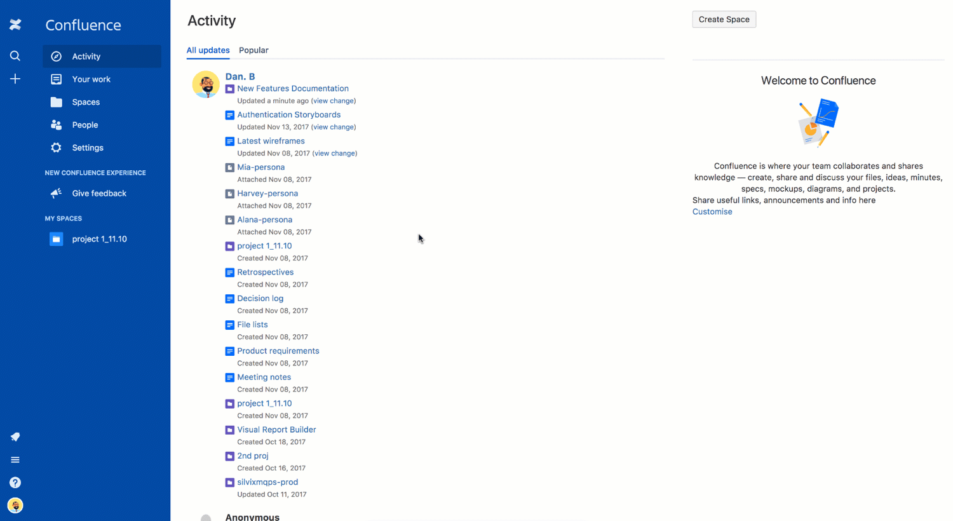This screenshot has width=953, height=521.
Task: Open Give feedback with the megaphone icon
Action: (56, 193)
